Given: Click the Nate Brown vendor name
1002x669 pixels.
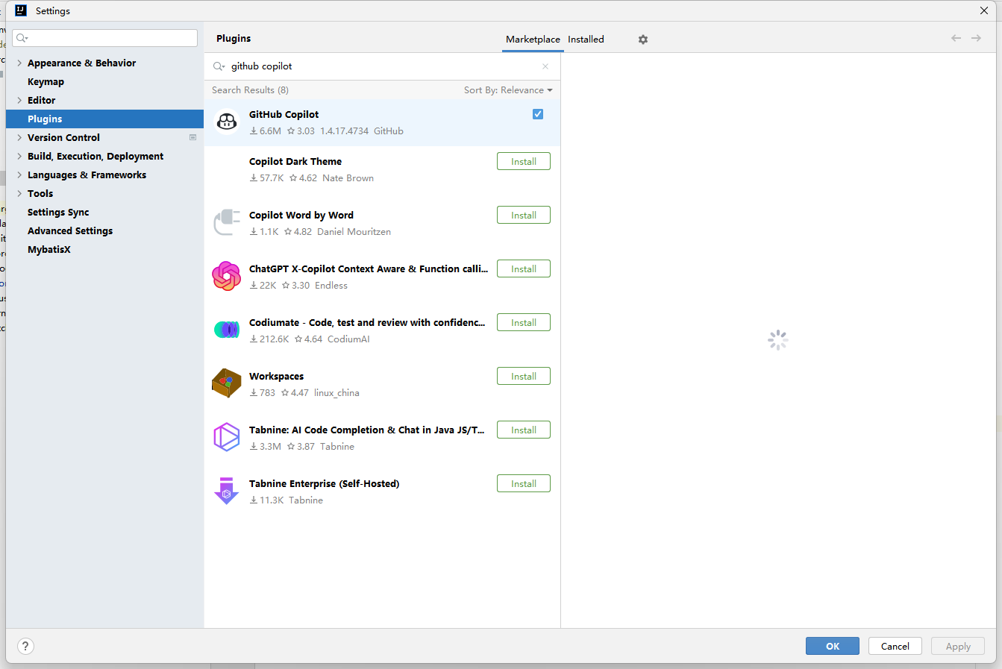Looking at the screenshot, I should click(x=348, y=178).
